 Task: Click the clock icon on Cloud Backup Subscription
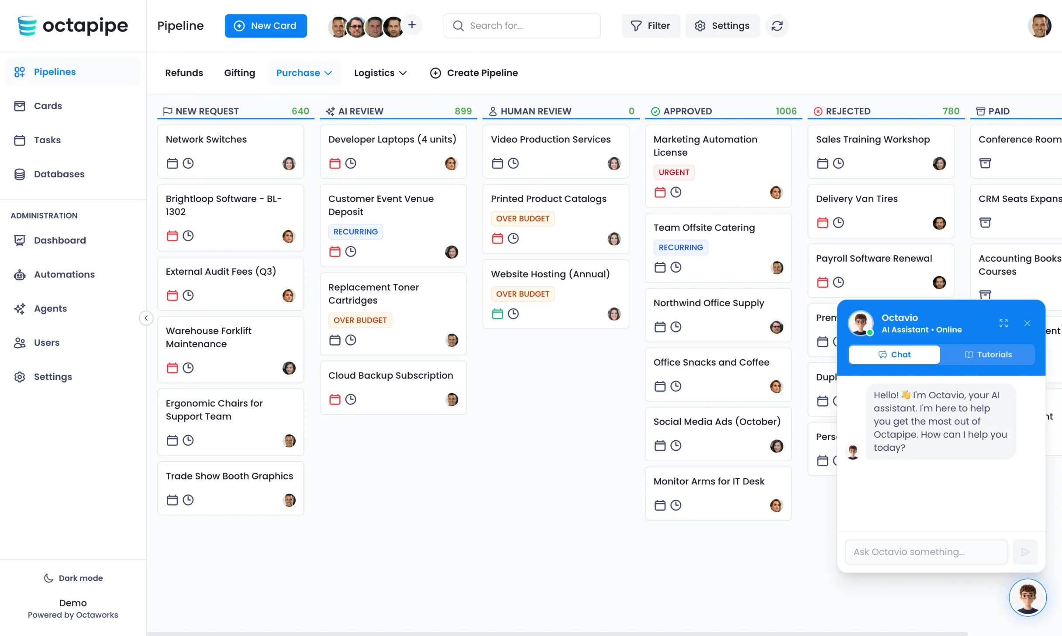[x=351, y=399]
